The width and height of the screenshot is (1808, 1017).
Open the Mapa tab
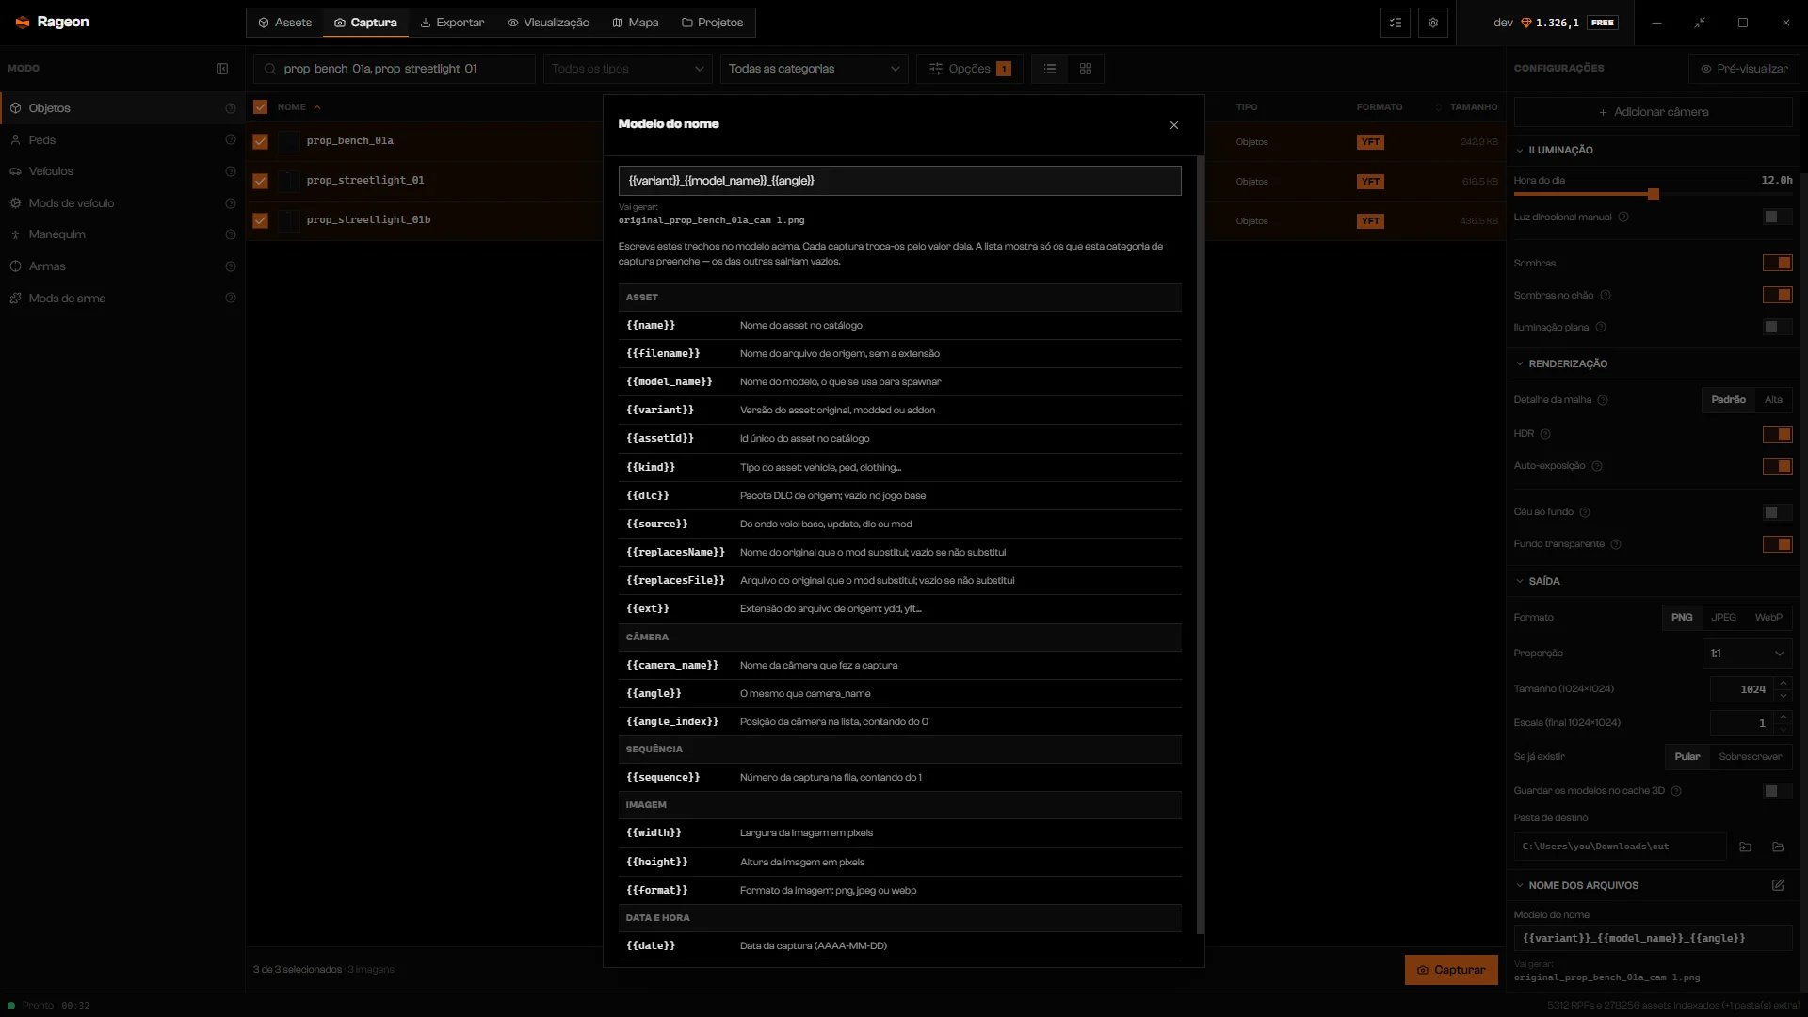click(x=636, y=23)
